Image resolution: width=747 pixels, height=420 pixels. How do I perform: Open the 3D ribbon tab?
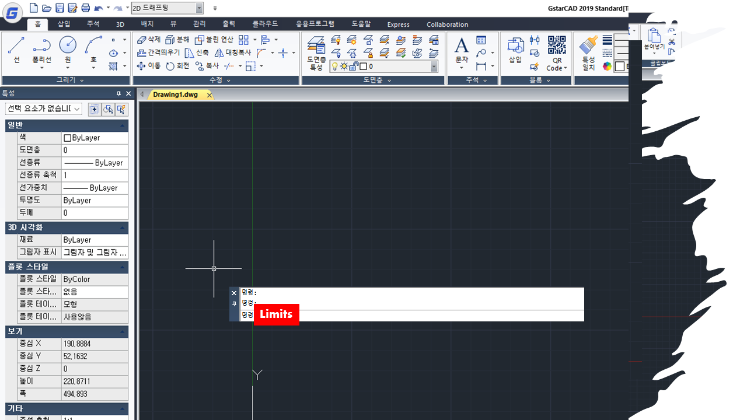[120, 24]
